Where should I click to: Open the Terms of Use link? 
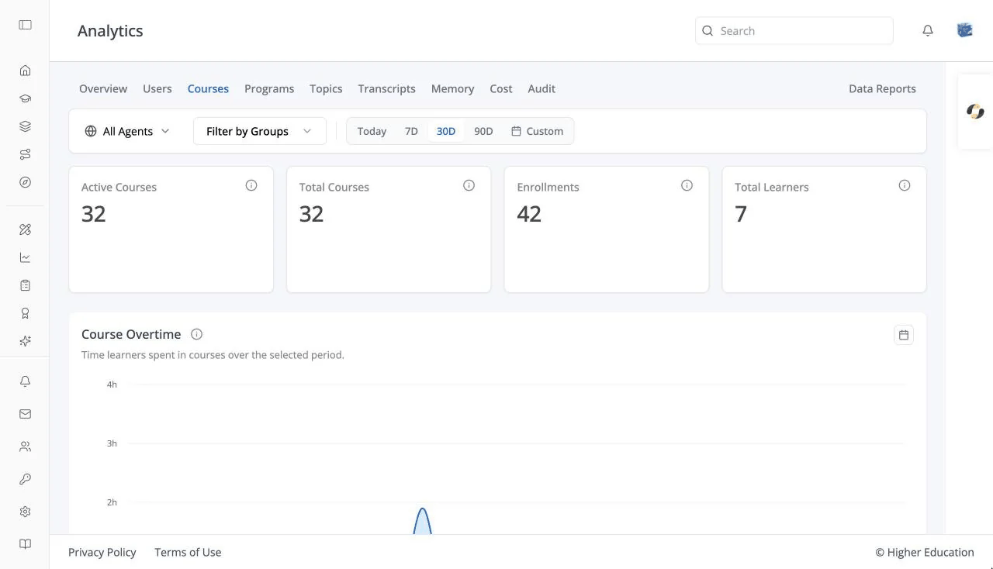188,552
